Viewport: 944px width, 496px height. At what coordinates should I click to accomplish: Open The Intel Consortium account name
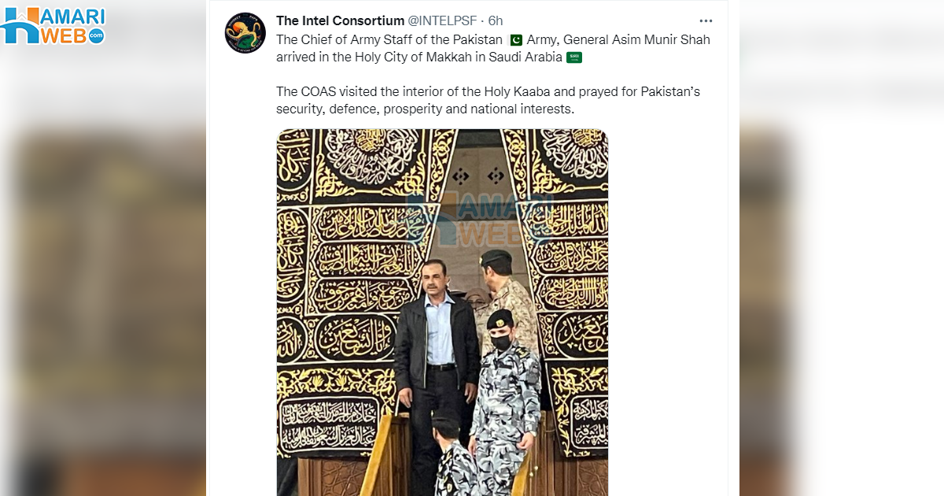(x=339, y=20)
